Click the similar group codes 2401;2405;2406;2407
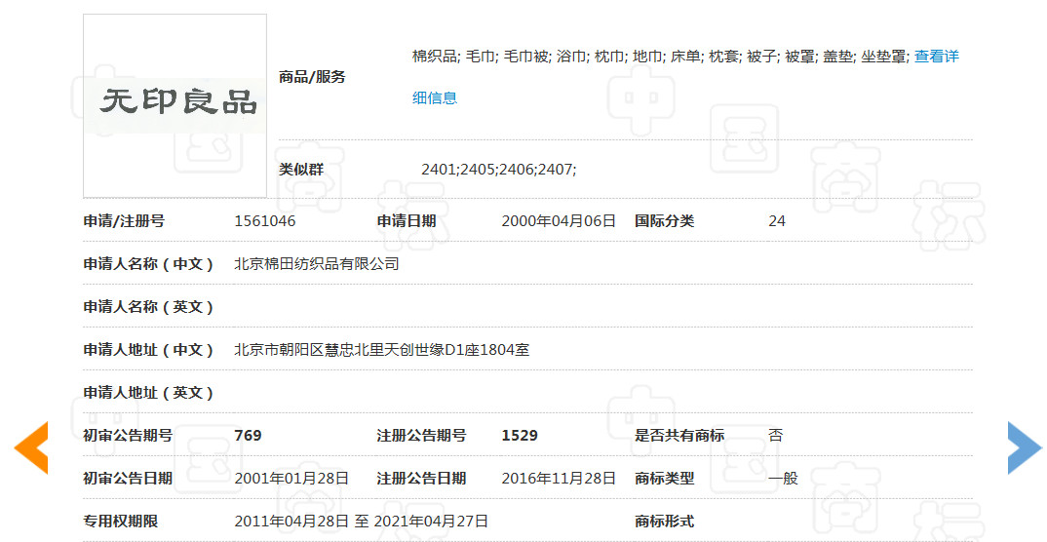 pyautogui.click(x=498, y=170)
